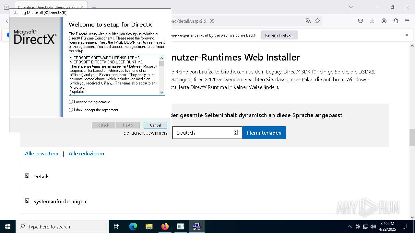Open the Save to Pocket icon
This screenshot has height=233, width=415.
361,21
